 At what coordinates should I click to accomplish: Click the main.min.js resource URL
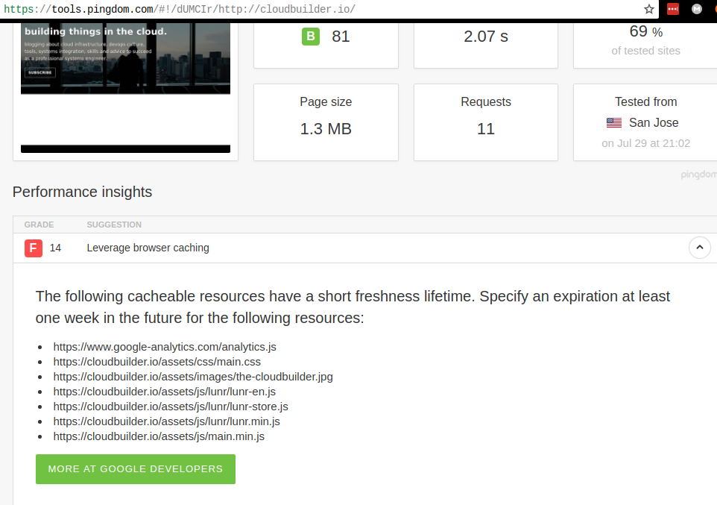(x=159, y=436)
